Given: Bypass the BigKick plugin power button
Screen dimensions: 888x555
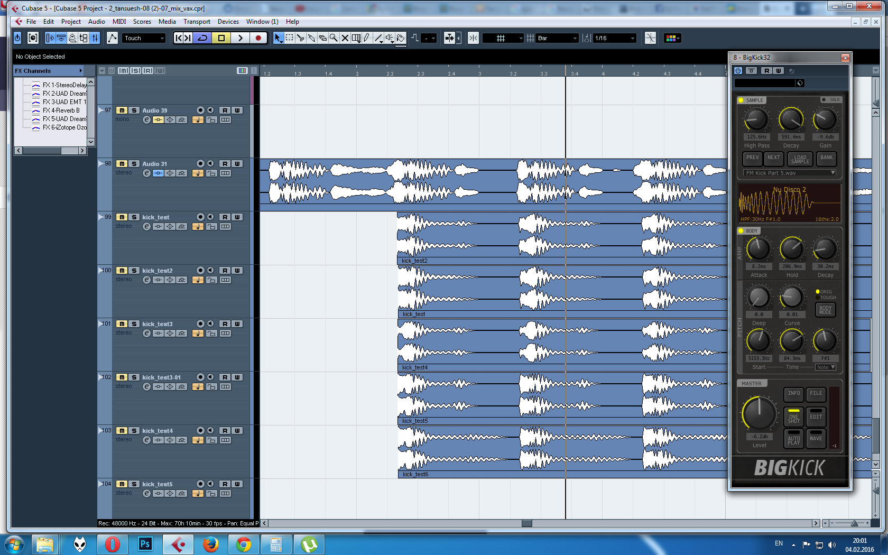Looking at the screenshot, I should 738,70.
